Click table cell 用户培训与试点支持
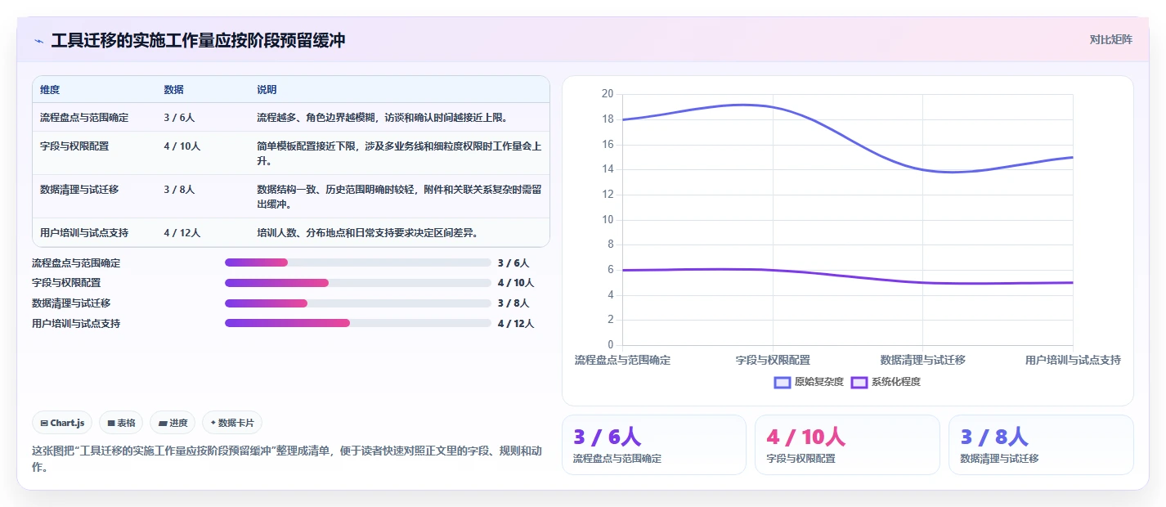The width and height of the screenshot is (1166, 507). click(x=84, y=233)
